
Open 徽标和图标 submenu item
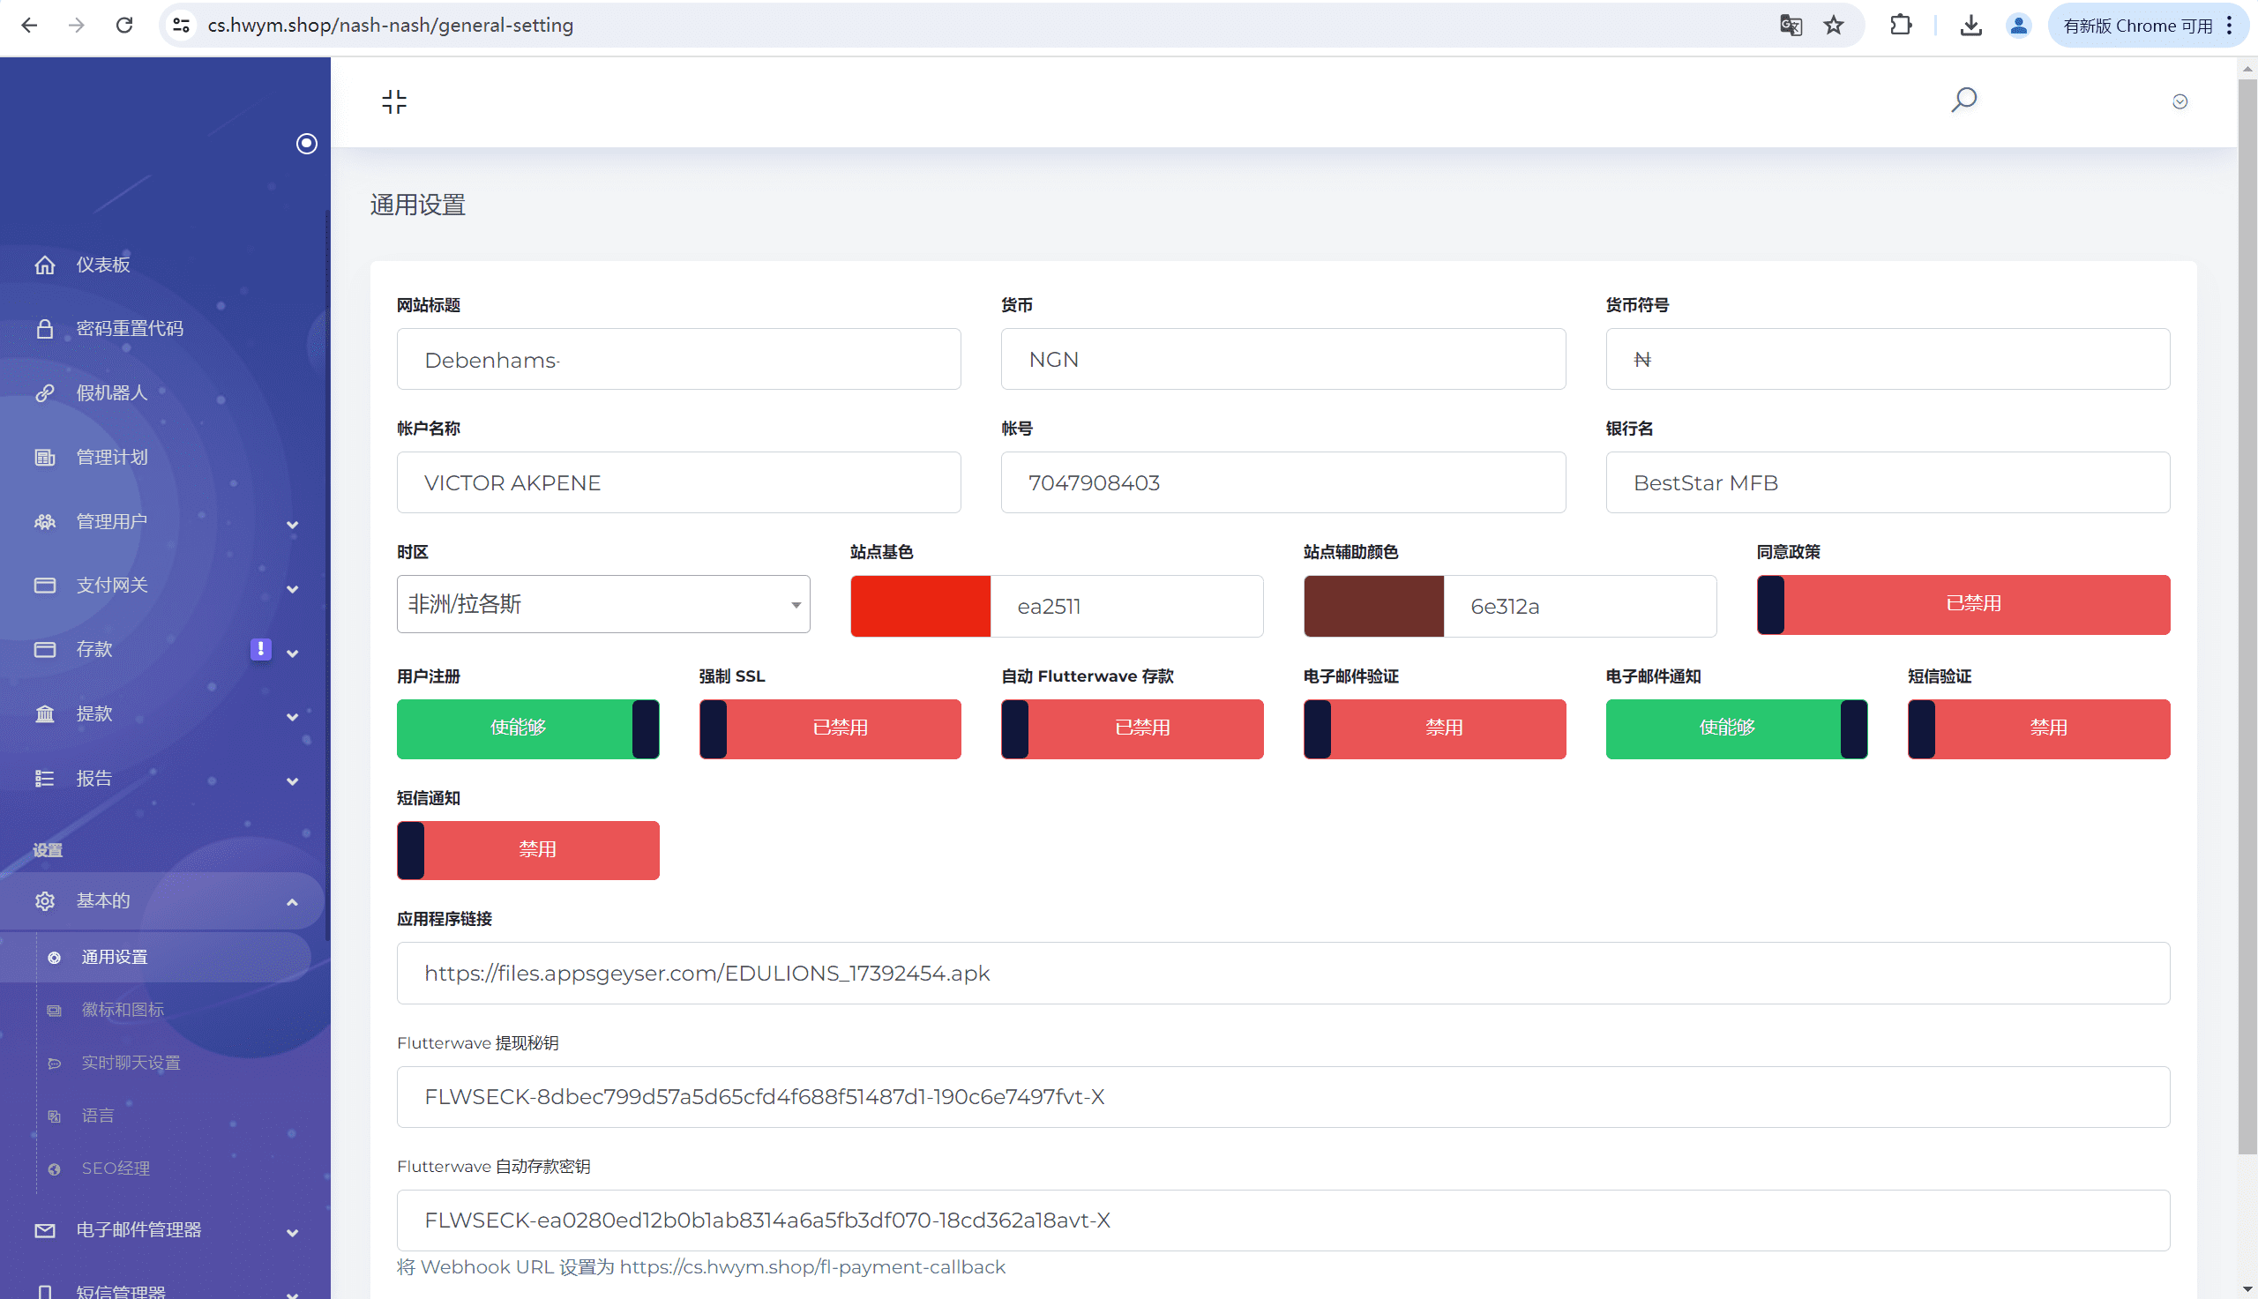(123, 1009)
